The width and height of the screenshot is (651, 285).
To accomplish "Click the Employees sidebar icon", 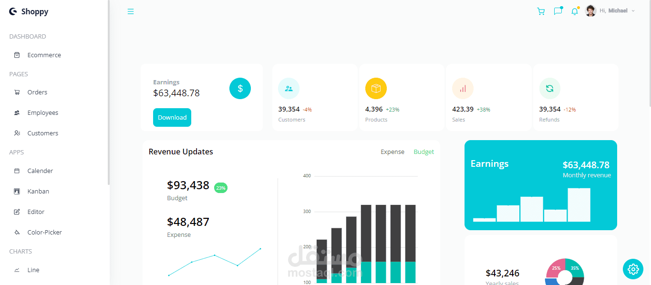I will click(x=17, y=112).
